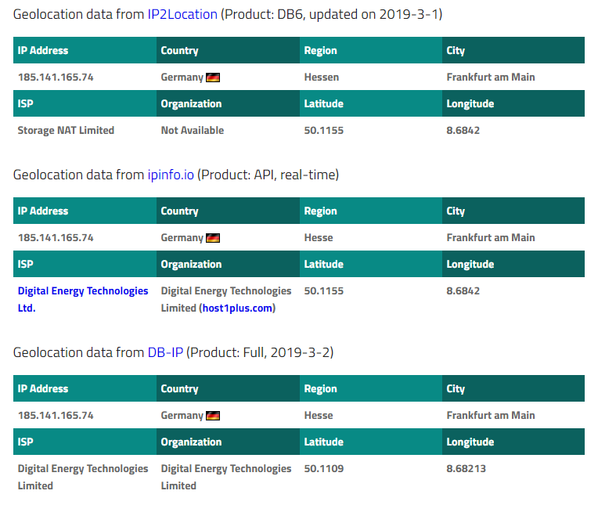
Task: Click the 'Latitude' header in ipinfo.io table
Action: tap(323, 265)
